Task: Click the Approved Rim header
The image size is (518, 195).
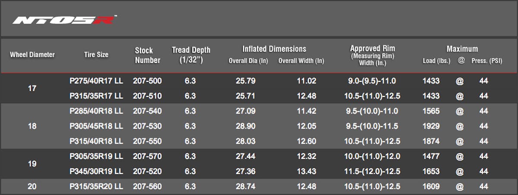Action: click(372, 49)
